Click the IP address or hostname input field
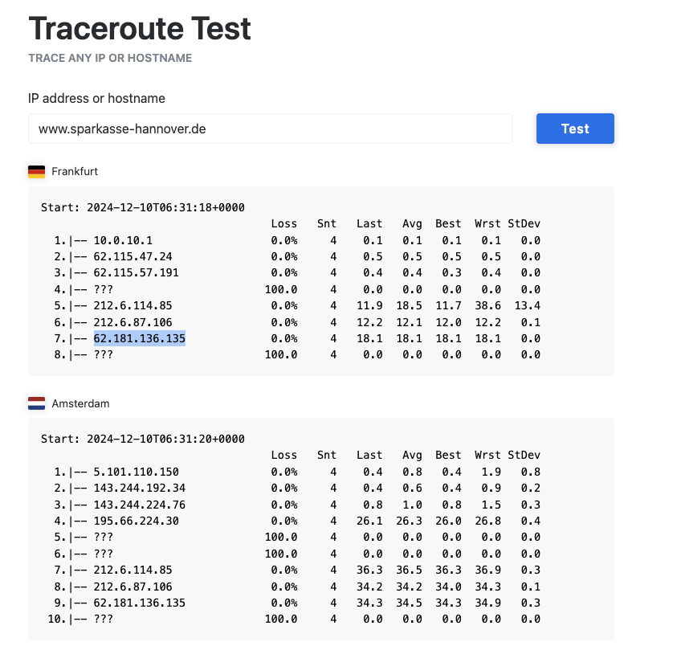The height and width of the screenshot is (646, 677). coord(270,129)
